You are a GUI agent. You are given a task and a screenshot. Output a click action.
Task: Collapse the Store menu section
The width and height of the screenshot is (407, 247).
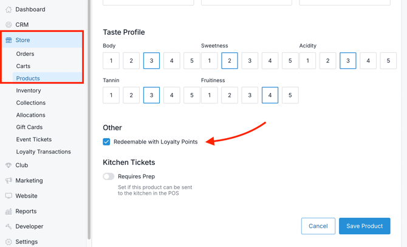[x=22, y=40]
